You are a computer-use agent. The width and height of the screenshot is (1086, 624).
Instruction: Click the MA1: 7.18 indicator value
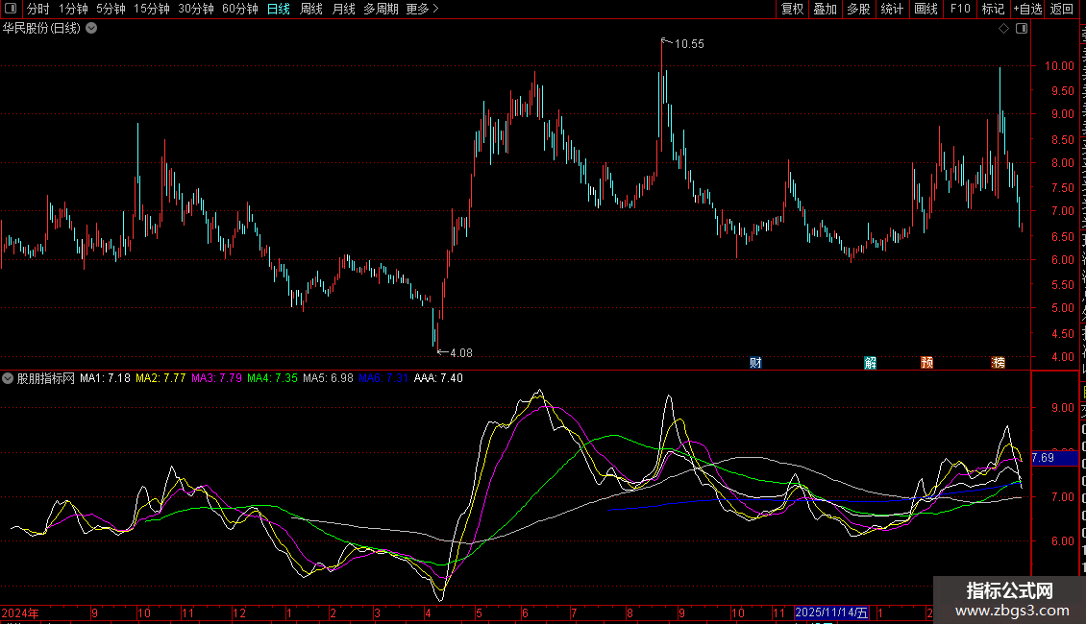105,378
